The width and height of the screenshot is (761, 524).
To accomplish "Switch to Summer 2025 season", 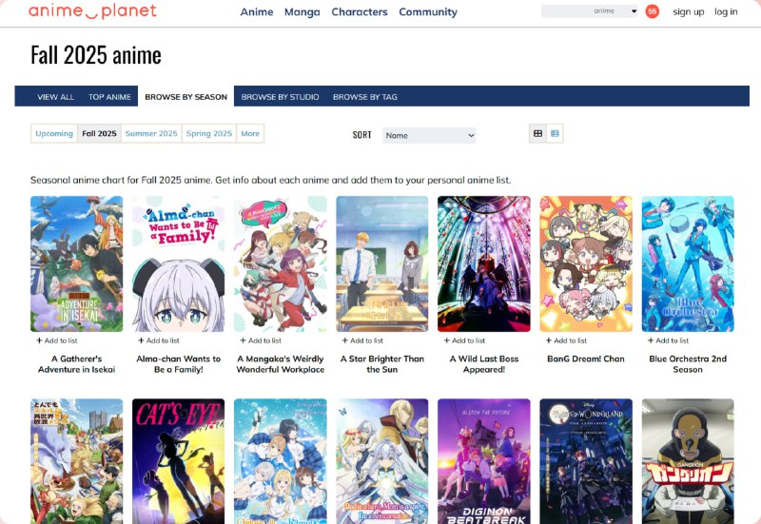I will [x=151, y=133].
